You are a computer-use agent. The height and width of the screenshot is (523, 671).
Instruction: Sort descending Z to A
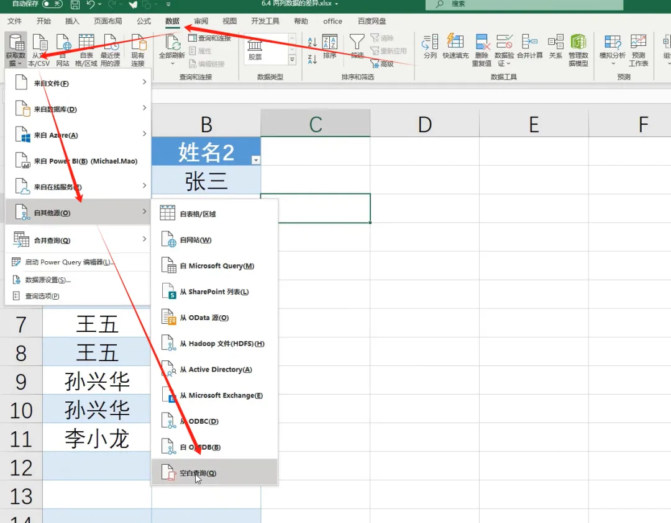click(x=312, y=60)
